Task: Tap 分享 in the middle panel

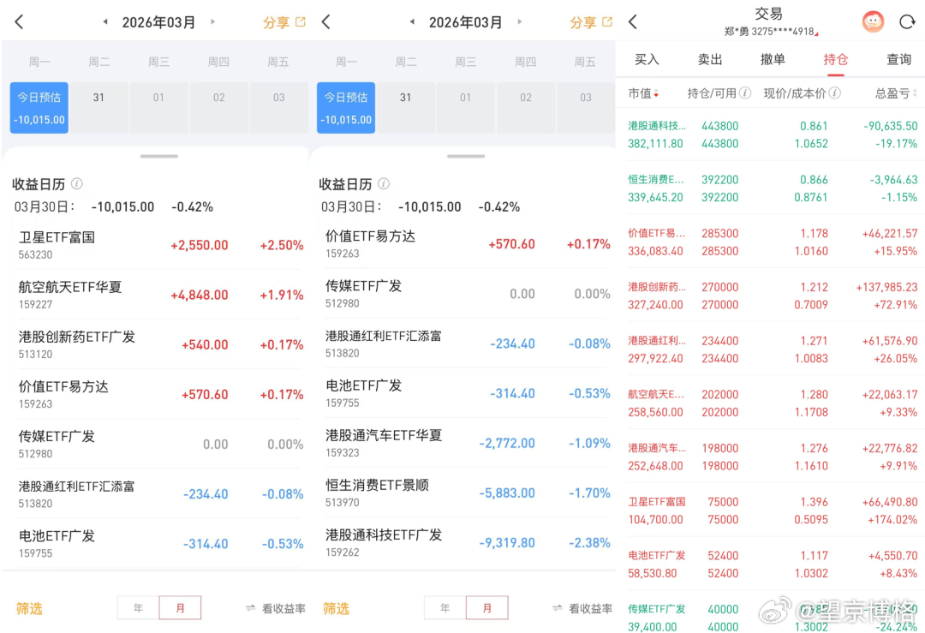Action: [590, 22]
